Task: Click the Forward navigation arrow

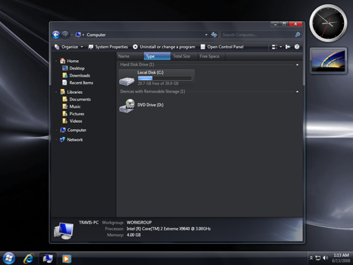Action: click(65, 35)
